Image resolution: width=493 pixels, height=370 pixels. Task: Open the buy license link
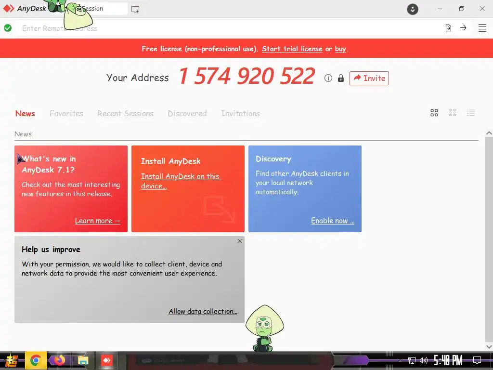point(340,49)
